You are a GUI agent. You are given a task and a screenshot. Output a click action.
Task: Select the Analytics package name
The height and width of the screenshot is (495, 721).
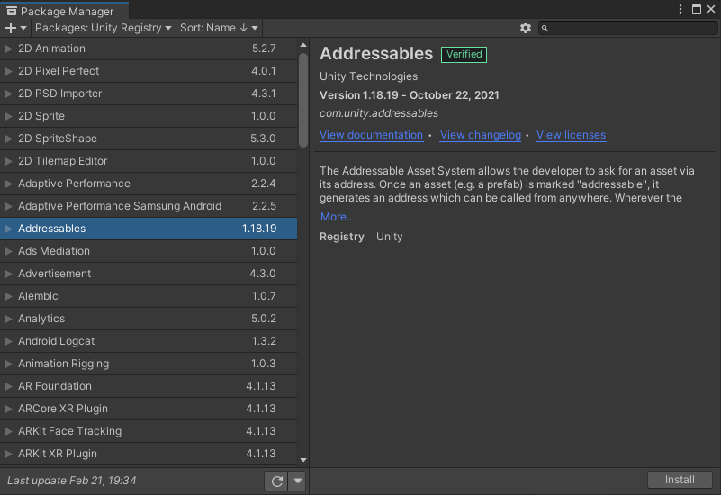click(41, 319)
